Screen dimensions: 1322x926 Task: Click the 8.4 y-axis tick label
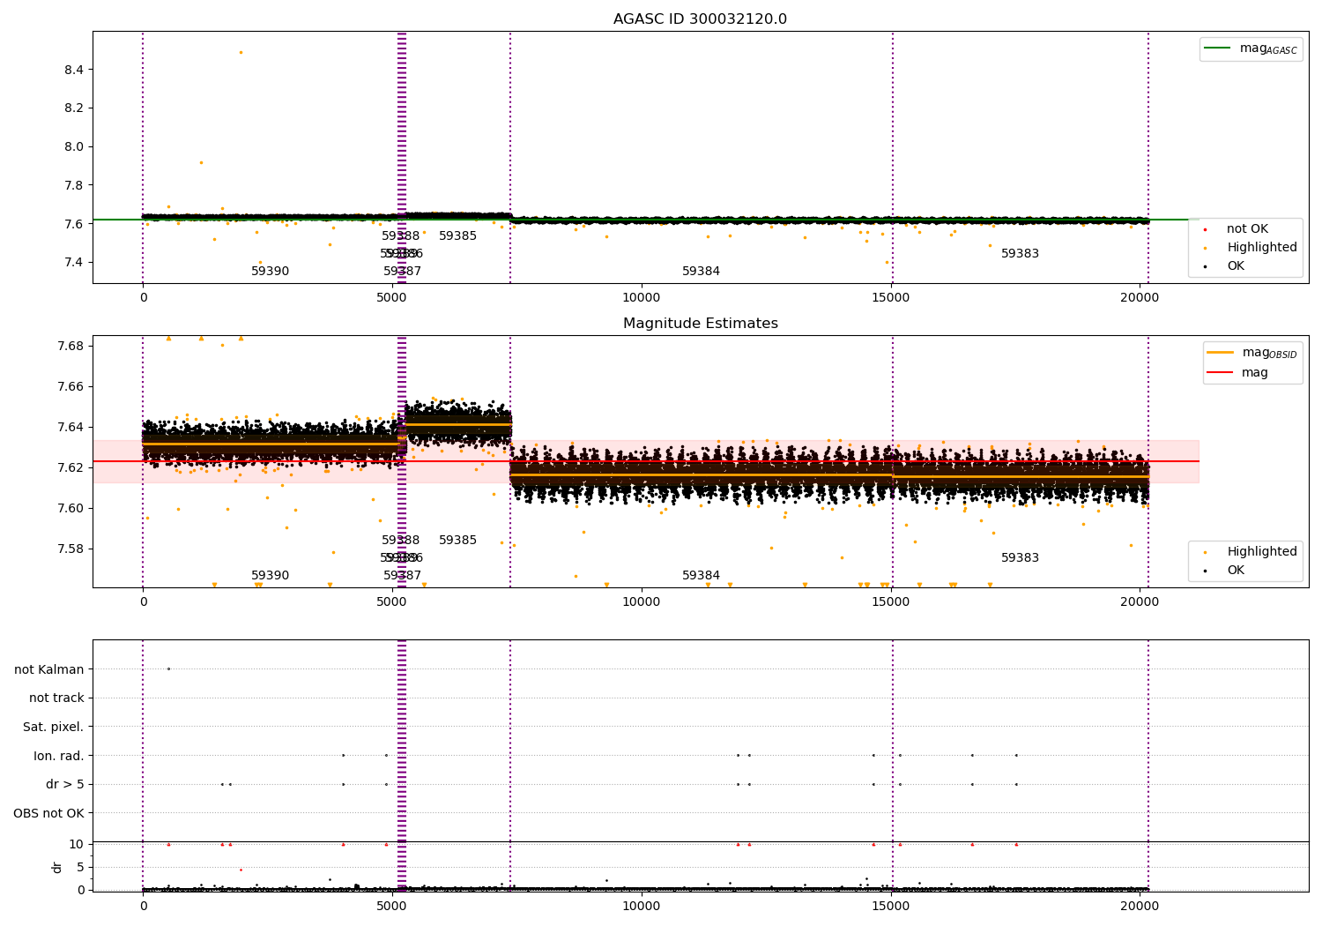pos(74,70)
